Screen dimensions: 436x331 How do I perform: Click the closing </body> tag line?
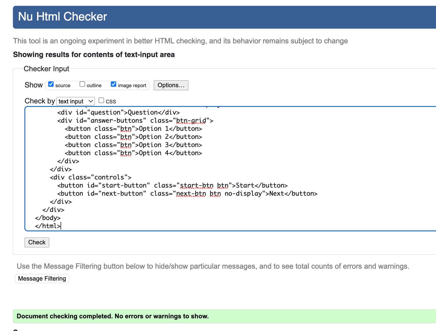tap(48, 218)
